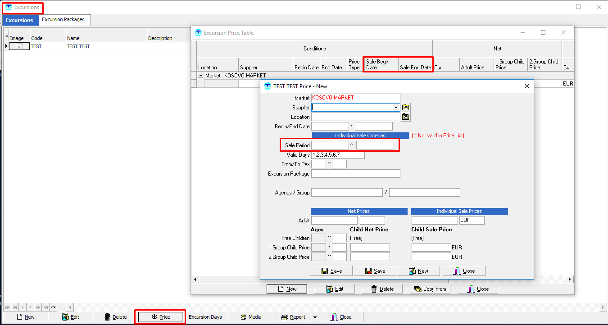Open Media from the bottom toolbar
Viewport: 608px width, 325px height.
[x=250, y=317]
